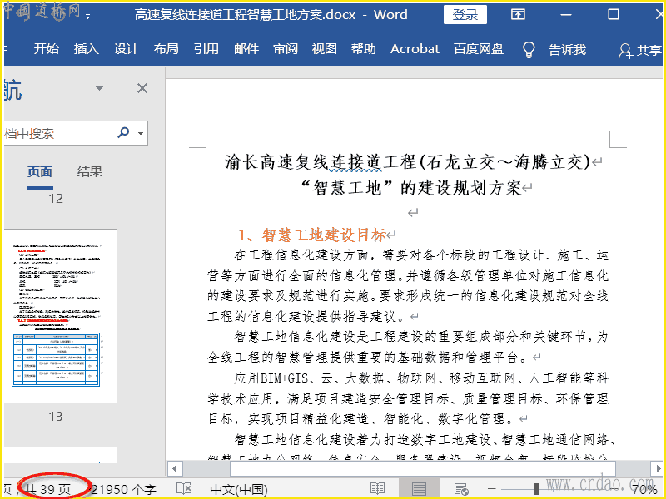Click the page label 13
This screenshot has height=499, width=666.
pyautogui.click(x=56, y=417)
